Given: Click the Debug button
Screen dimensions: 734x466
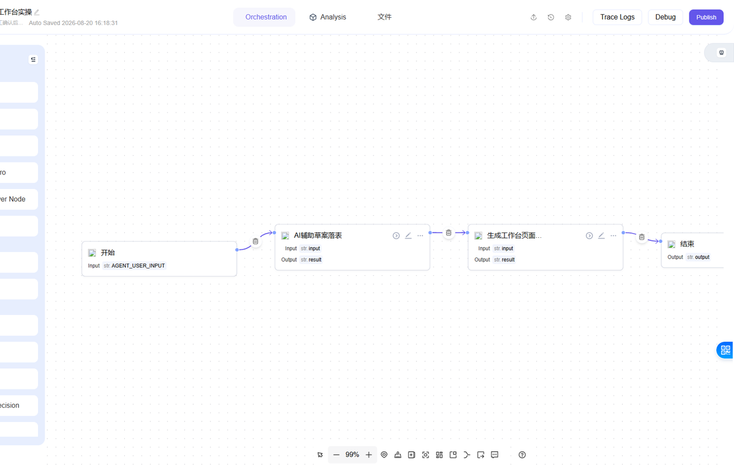Looking at the screenshot, I should coord(665,17).
